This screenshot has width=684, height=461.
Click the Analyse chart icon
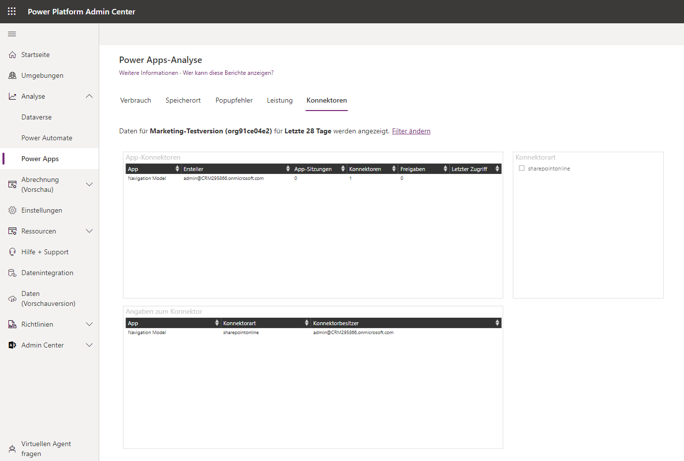click(x=12, y=97)
